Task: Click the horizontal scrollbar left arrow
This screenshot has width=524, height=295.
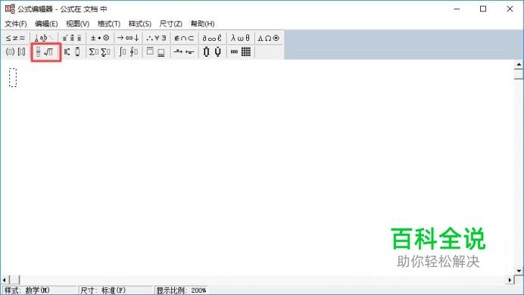Action: (x=5, y=280)
